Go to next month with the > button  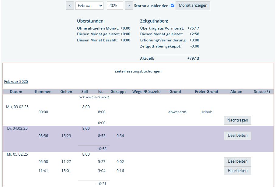pos(129,5)
